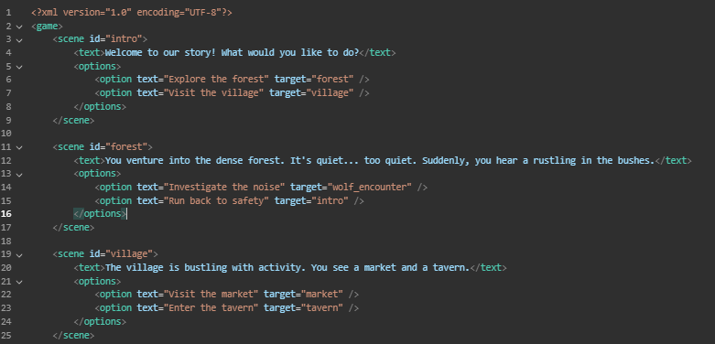Collapse the intro scene fold chevron
The width and height of the screenshot is (715, 344).
pyautogui.click(x=18, y=40)
